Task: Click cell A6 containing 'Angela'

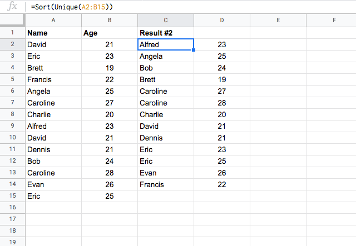Action: [53, 91]
